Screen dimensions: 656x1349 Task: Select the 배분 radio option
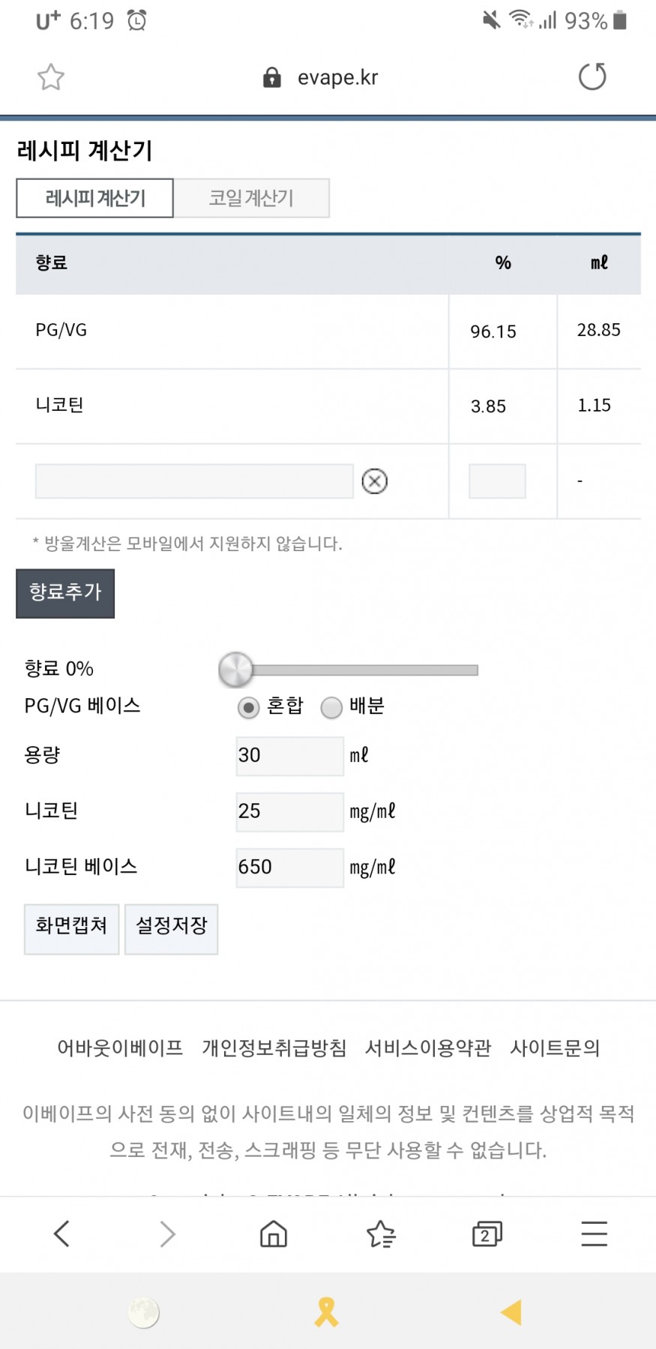(x=331, y=707)
